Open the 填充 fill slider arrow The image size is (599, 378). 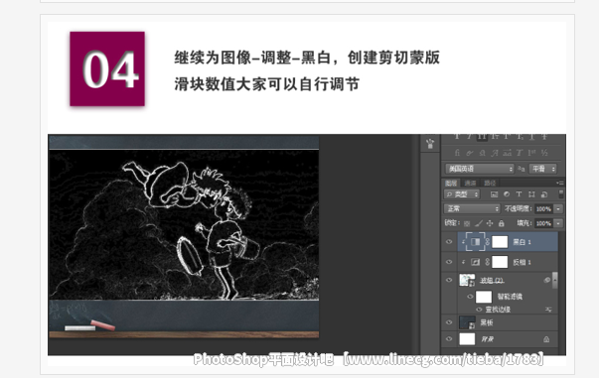pyautogui.click(x=558, y=223)
